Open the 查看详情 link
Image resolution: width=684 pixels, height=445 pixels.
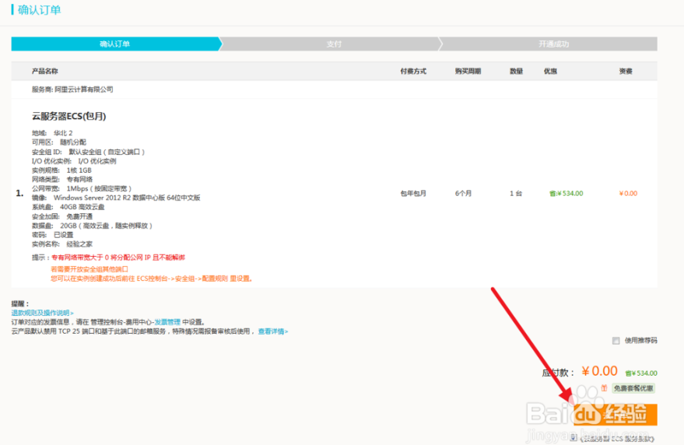pyautogui.click(x=272, y=331)
